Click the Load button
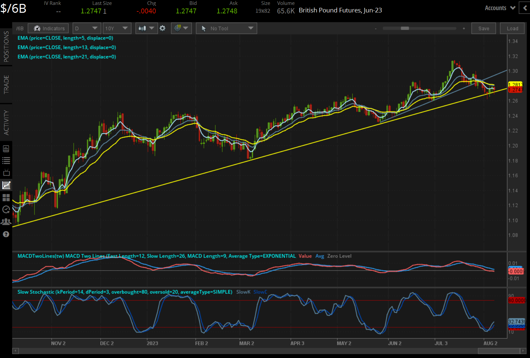This screenshot has height=358, width=530. (512, 28)
